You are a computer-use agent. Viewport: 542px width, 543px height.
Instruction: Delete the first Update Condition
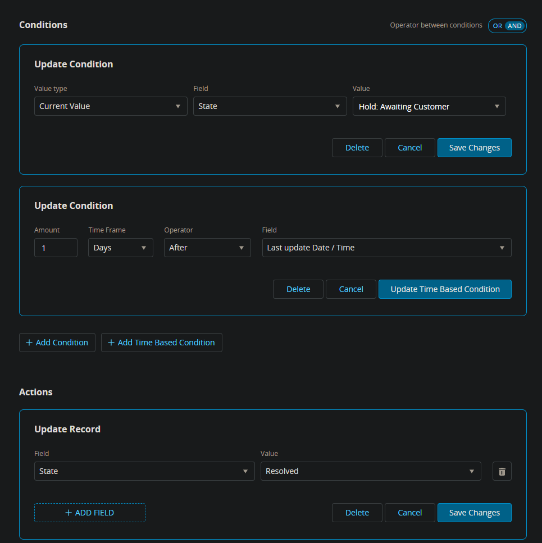point(357,148)
